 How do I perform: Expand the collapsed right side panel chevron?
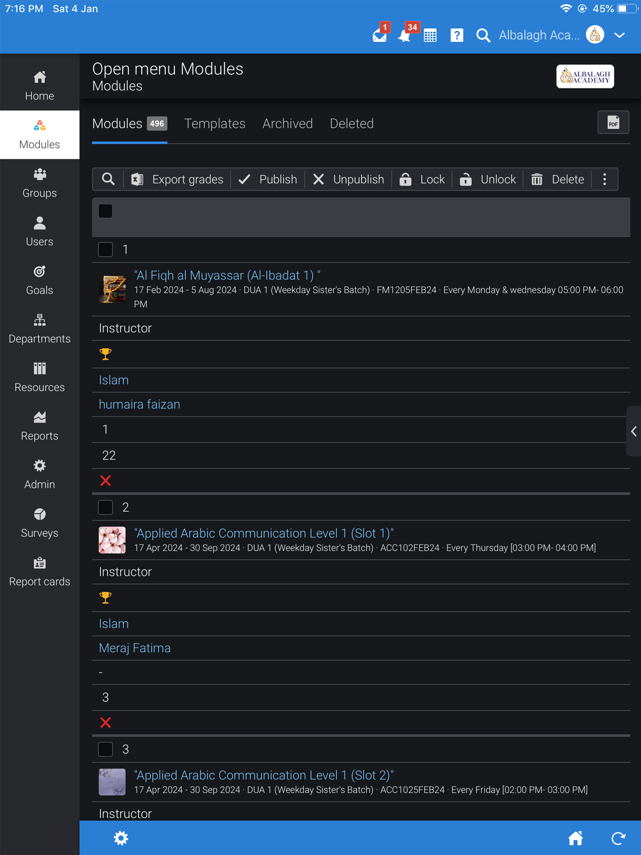coord(634,431)
